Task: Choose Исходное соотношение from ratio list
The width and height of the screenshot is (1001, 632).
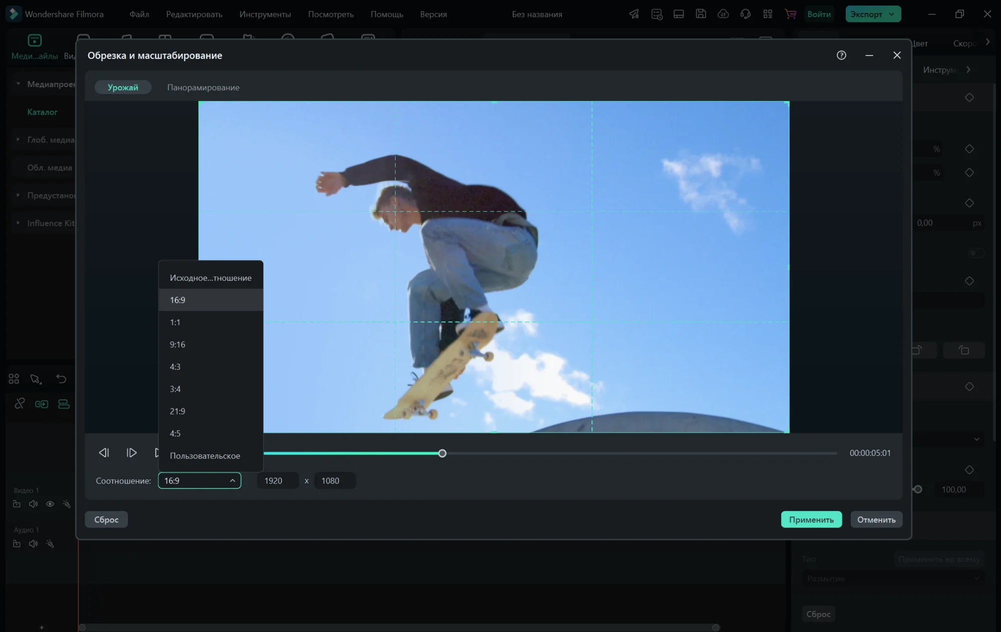Action: pos(211,278)
